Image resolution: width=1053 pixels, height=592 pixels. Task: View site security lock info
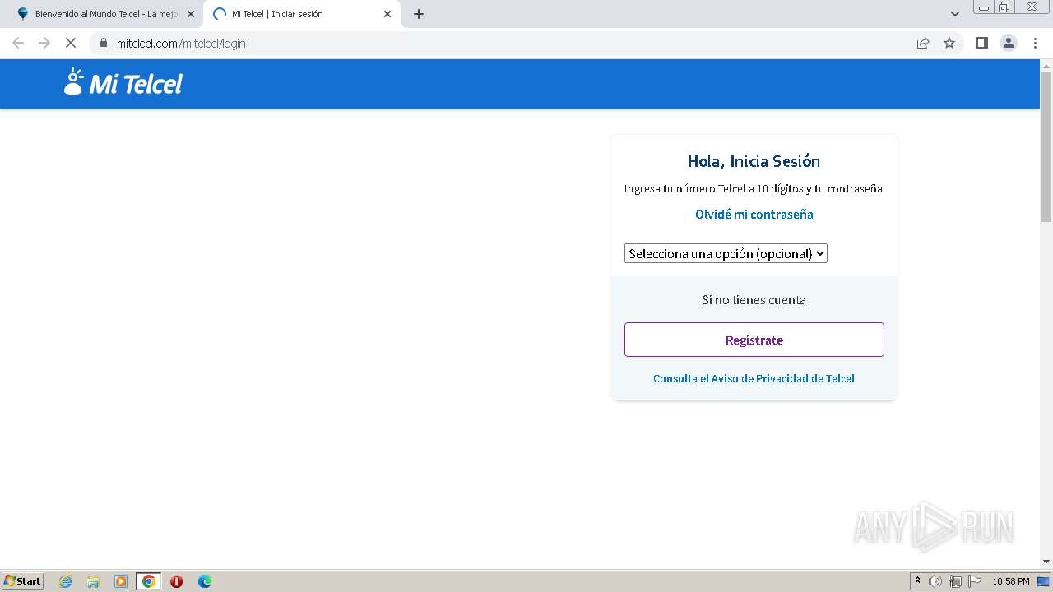pyautogui.click(x=104, y=43)
